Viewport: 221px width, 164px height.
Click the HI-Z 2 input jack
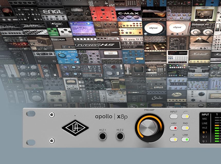point(120,136)
